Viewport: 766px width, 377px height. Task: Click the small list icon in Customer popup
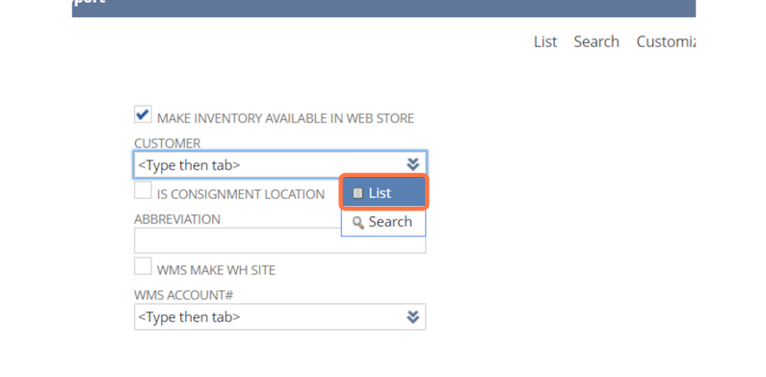[358, 193]
